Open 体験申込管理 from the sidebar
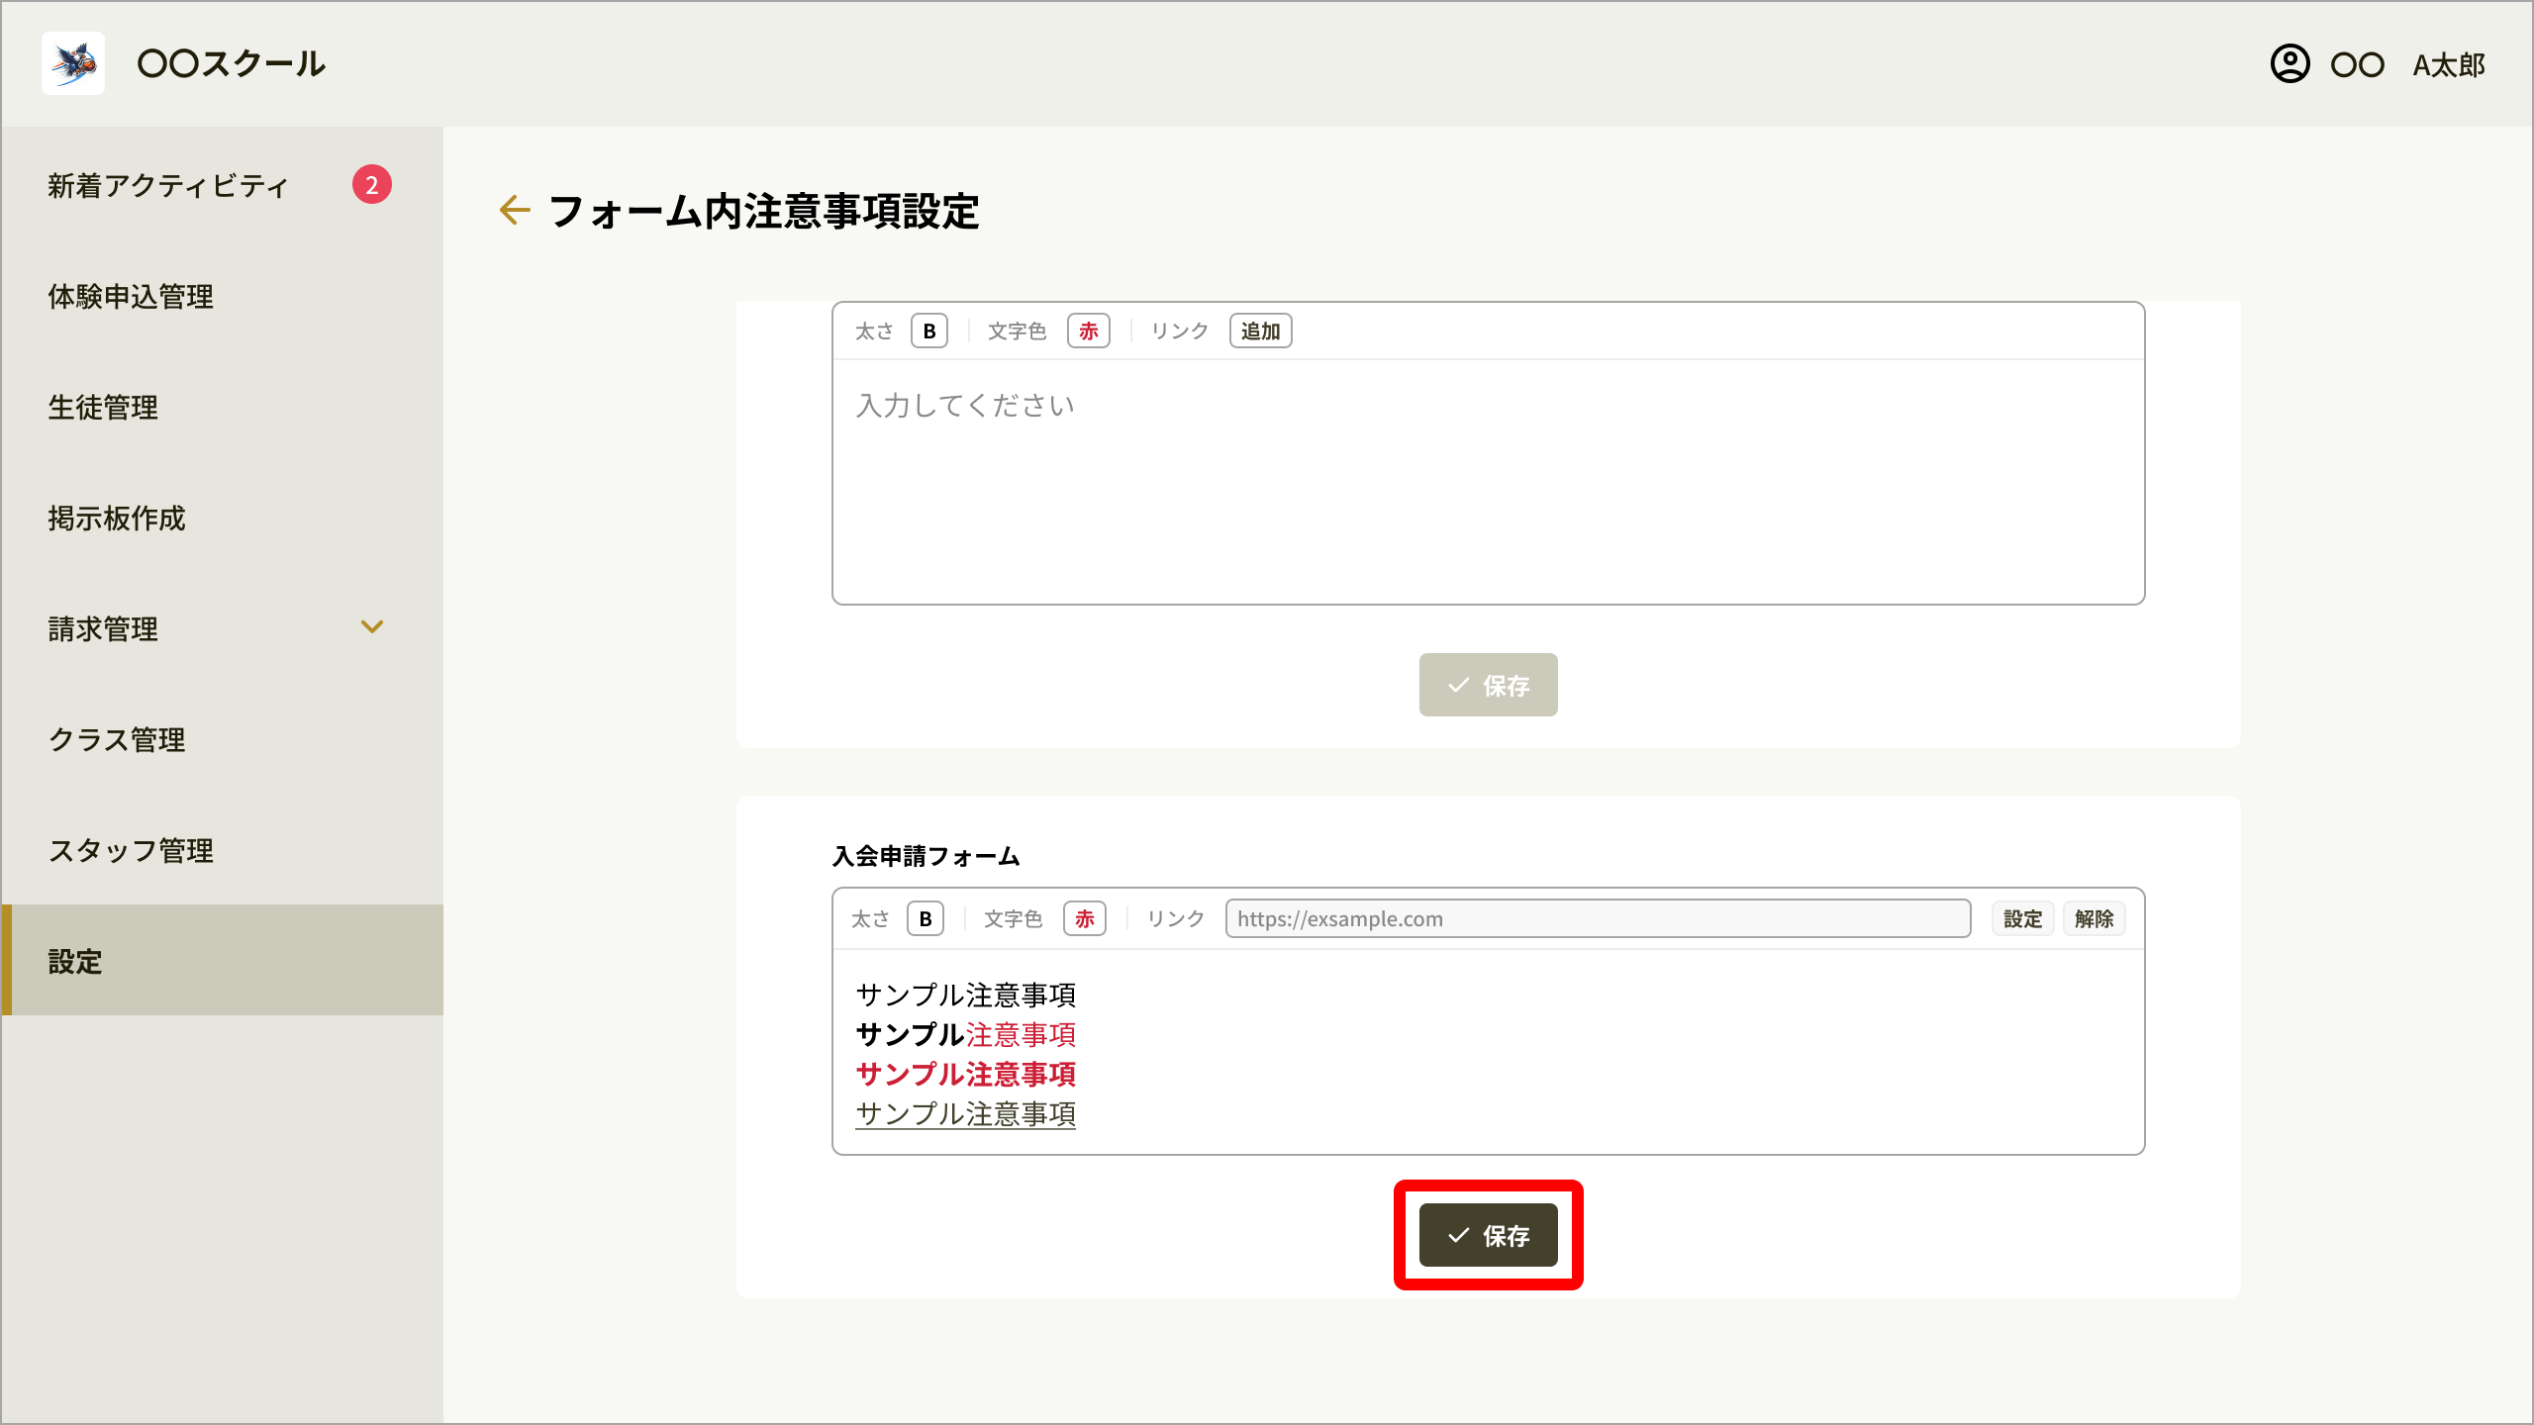 130,296
